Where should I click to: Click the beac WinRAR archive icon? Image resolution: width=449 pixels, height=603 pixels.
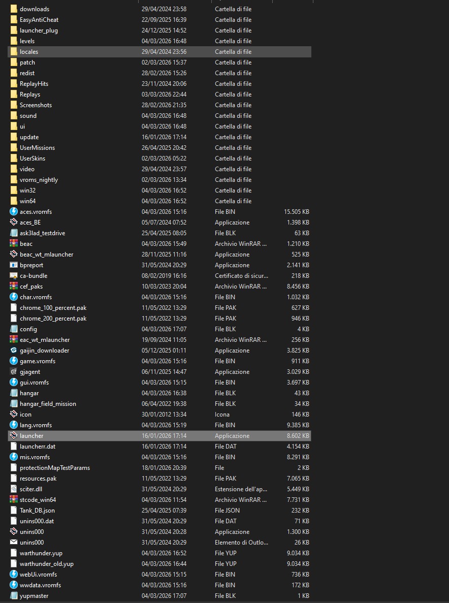coord(14,243)
